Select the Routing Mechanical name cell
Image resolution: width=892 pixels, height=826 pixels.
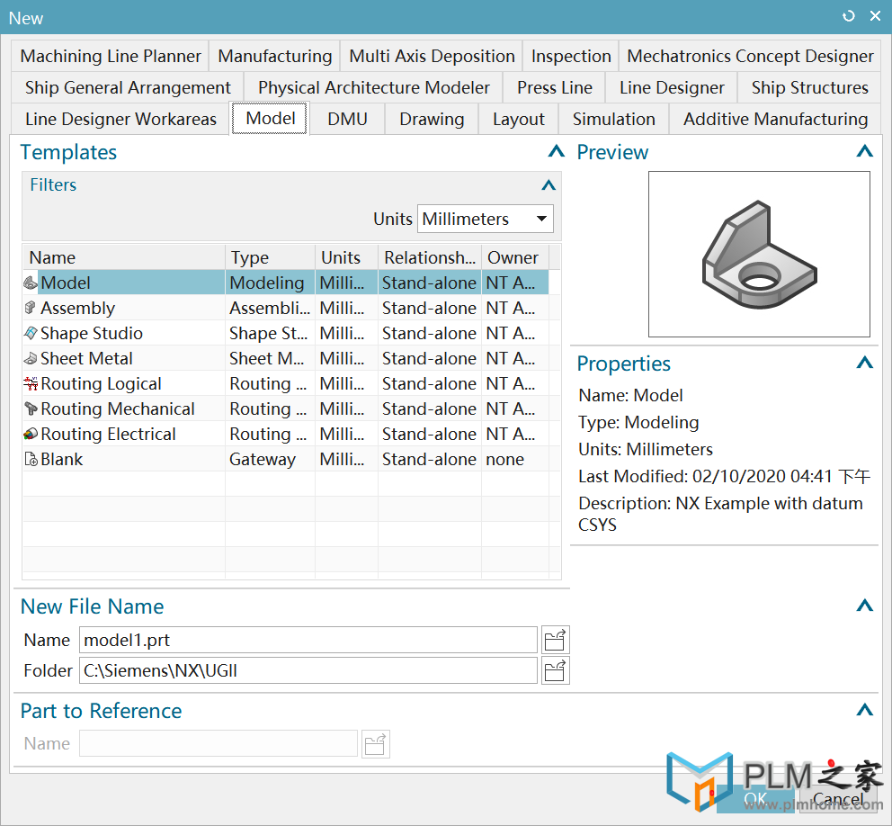(x=124, y=409)
